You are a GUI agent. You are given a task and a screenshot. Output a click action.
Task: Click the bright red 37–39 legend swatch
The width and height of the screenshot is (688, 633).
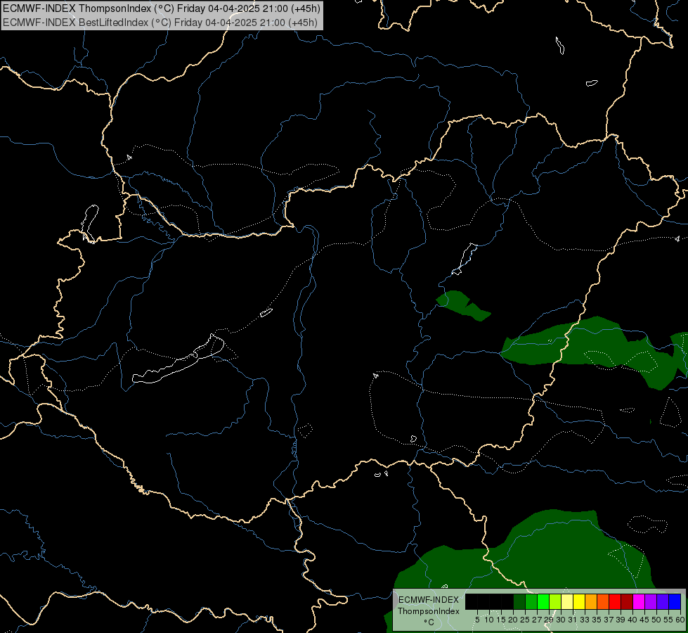[x=615, y=601]
